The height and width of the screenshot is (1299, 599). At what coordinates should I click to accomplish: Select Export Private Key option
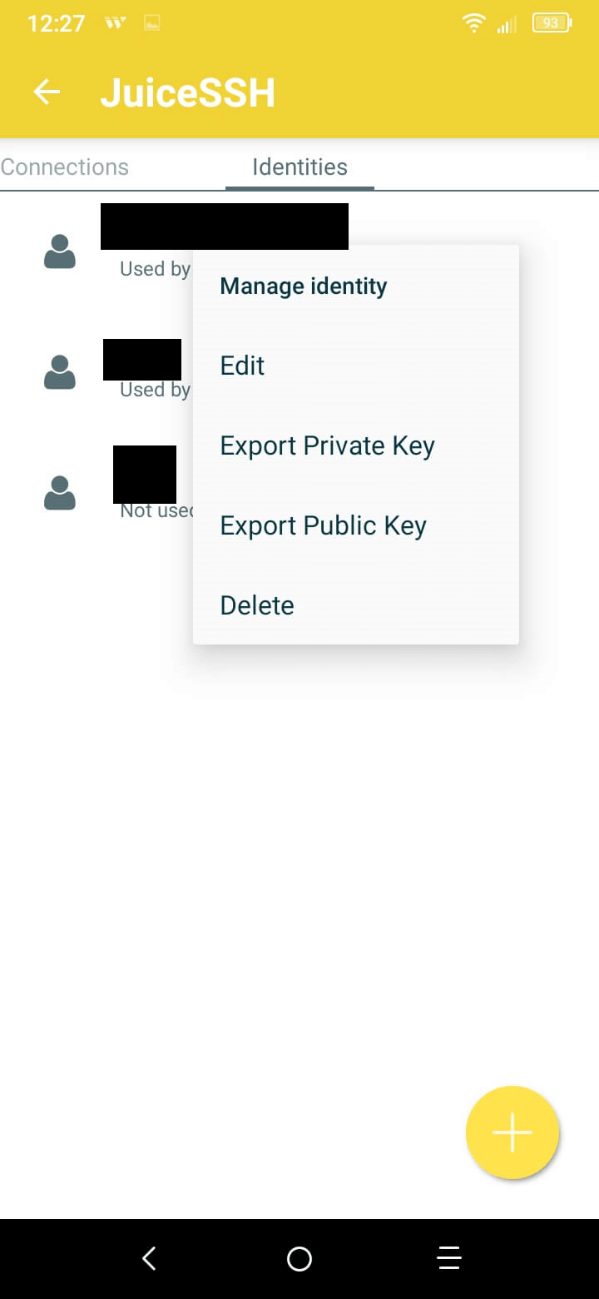[327, 446]
